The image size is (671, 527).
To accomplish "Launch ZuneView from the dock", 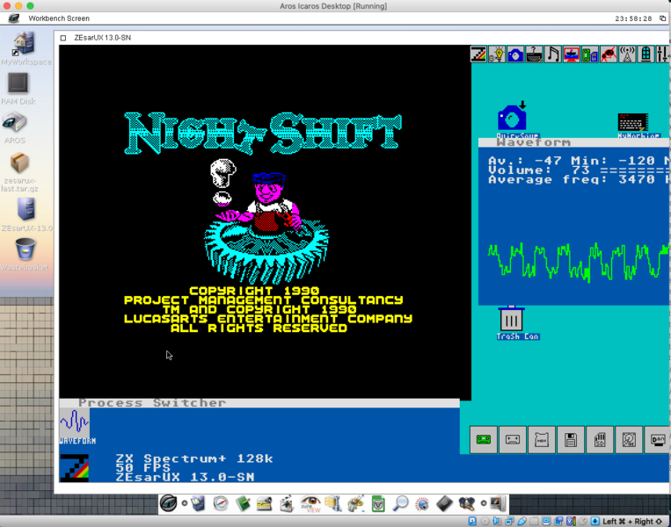I will point(310,503).
